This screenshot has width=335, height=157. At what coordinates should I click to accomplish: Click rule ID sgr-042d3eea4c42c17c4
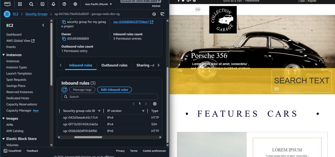pos(80,118)
